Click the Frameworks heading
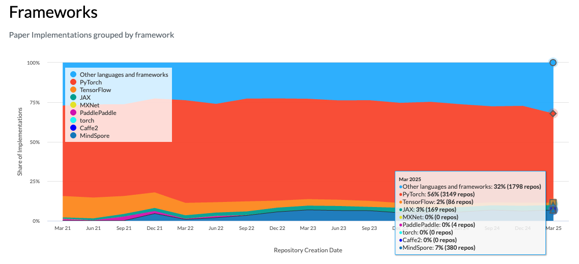Screen dimensions: 579x264 53,12
